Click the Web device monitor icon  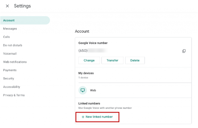83,90
